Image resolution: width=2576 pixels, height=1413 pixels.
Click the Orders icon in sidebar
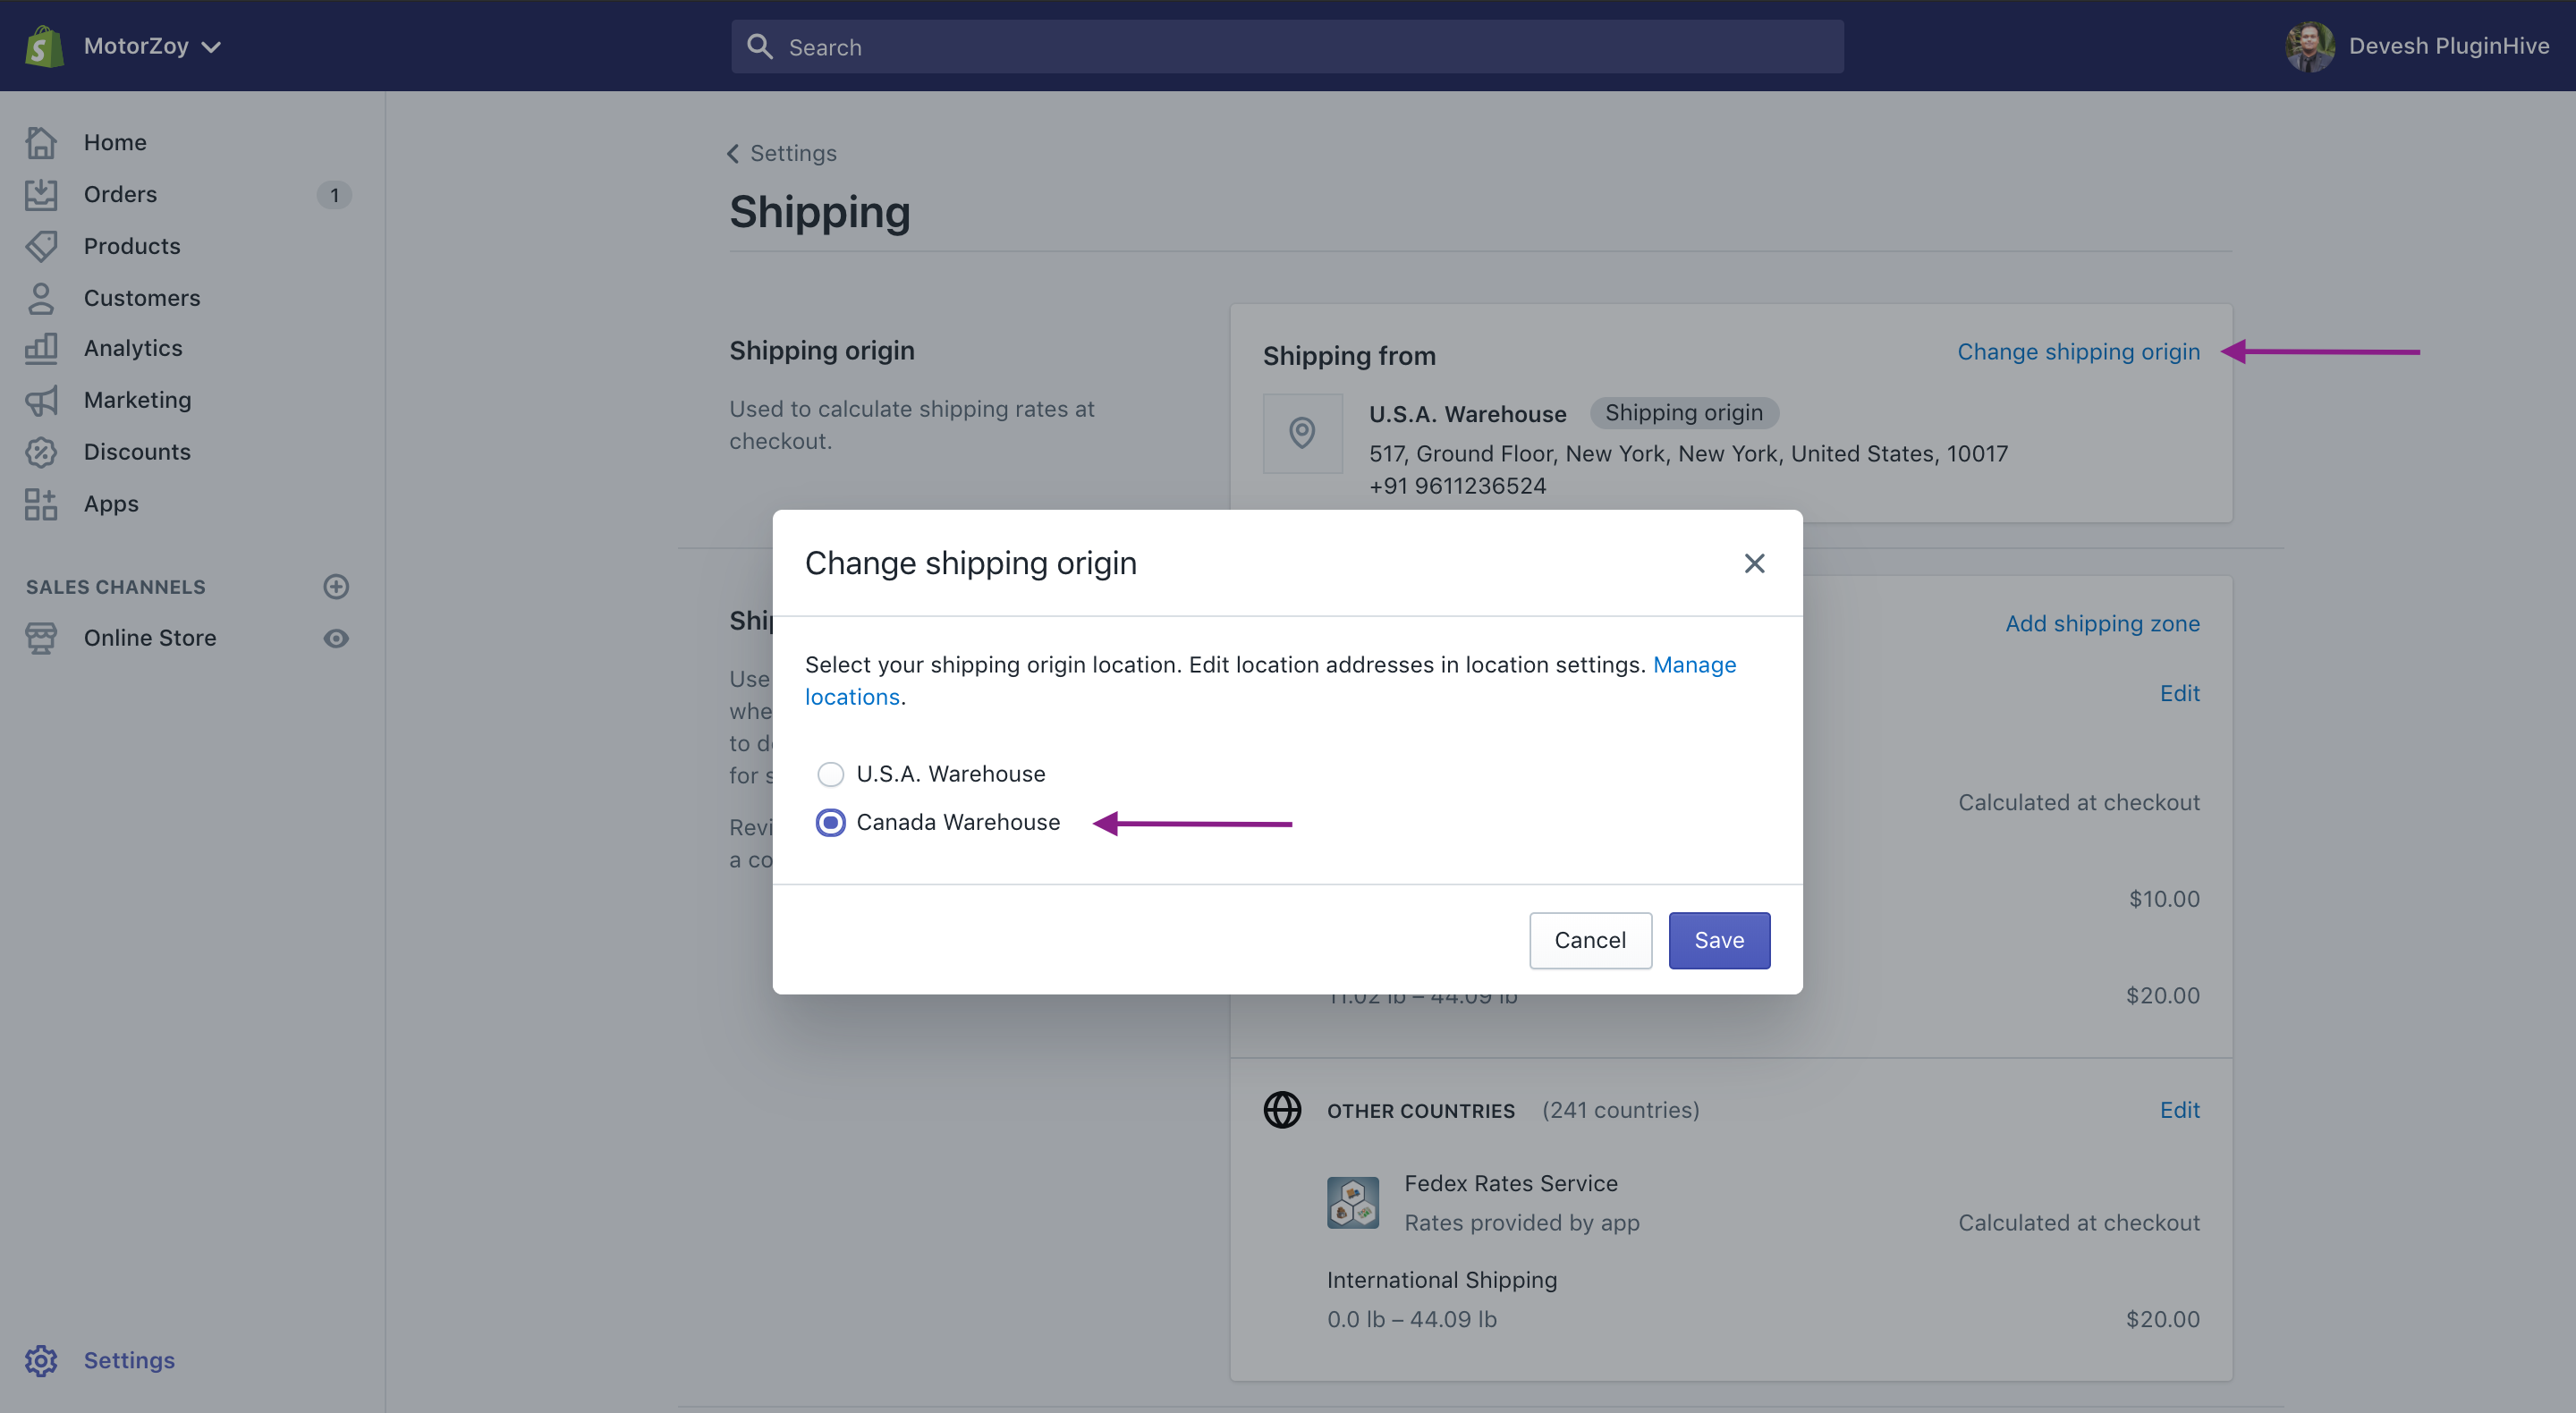click(44, 193)
